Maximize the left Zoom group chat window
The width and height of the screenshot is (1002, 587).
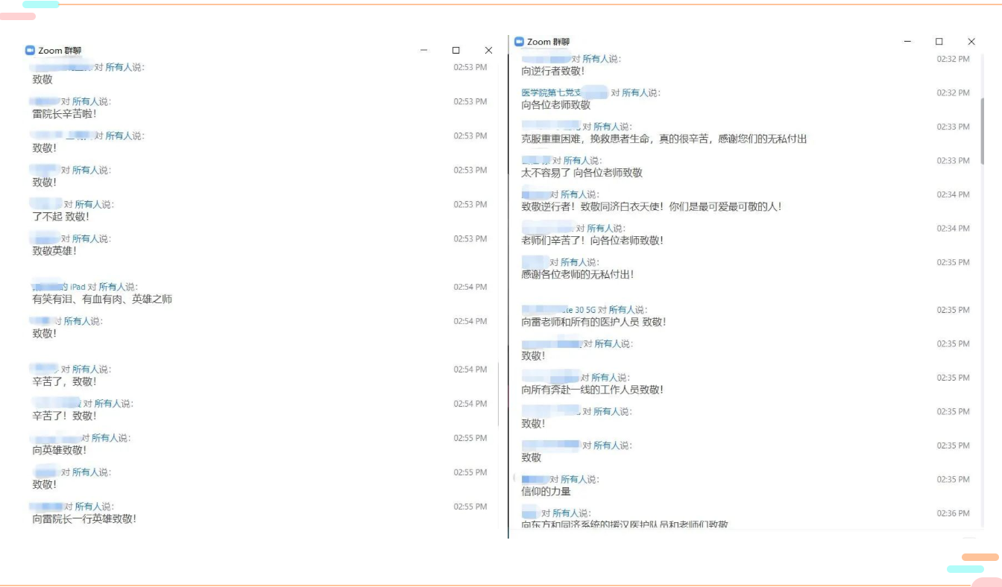click(x=456, y=51)
